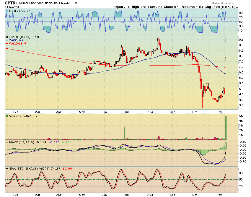The height and width of the screenshot is (197, 251).
Task: Select the red MA(200) legend line swatch
Action: click(x=7, y=43)
